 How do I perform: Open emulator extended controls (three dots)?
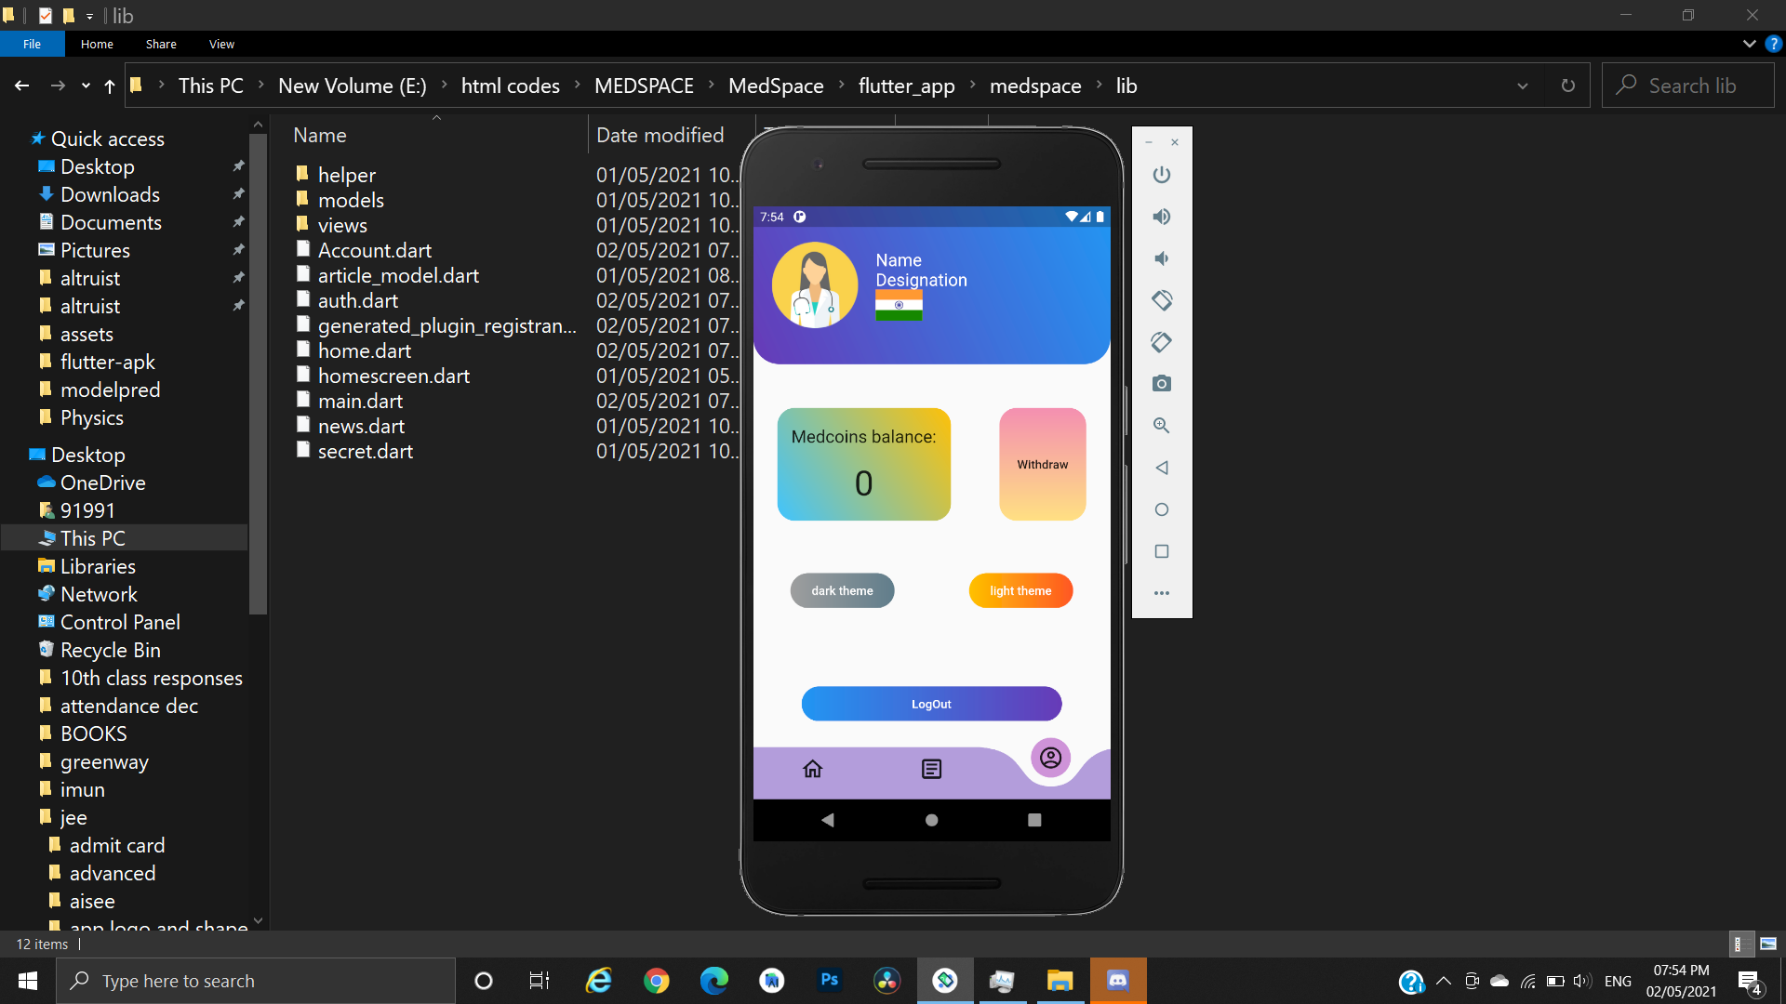point(1161,593)
